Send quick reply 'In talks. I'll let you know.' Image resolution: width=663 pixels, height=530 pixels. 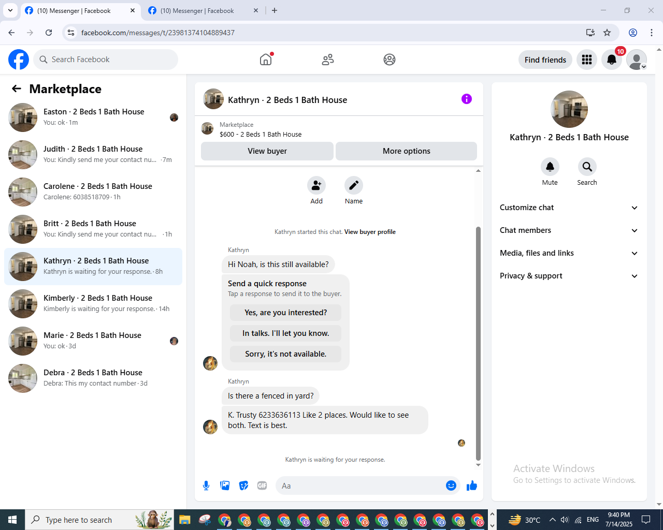tap(285, 333)
